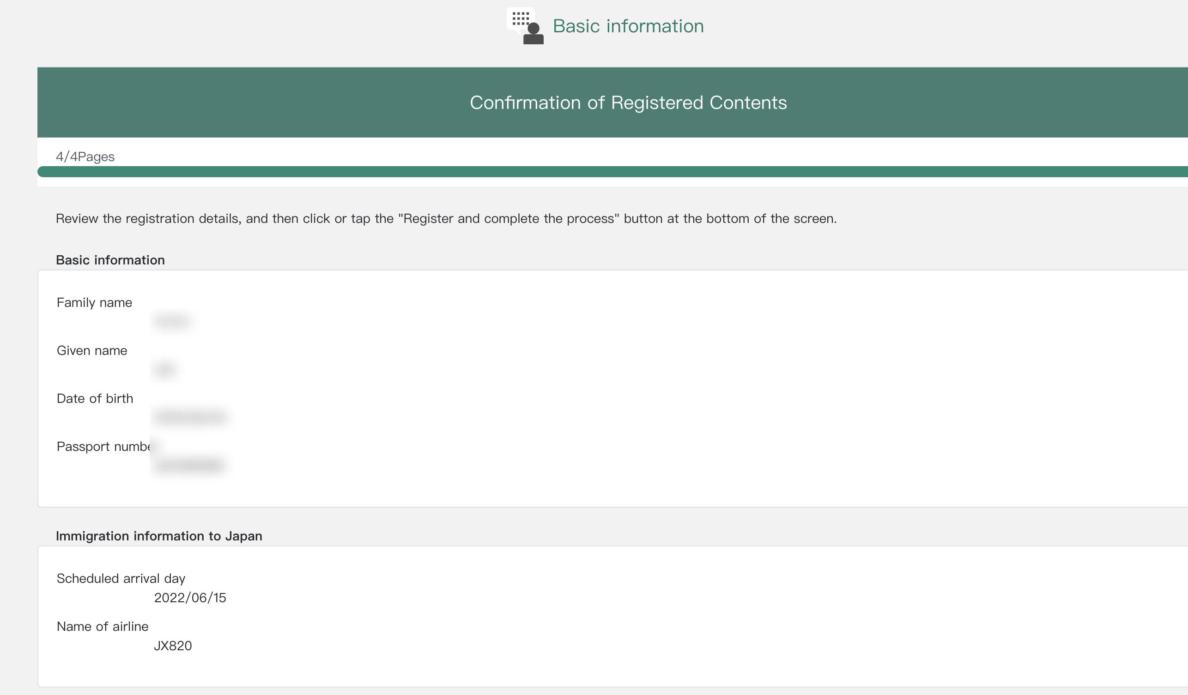The image size is (1188, 695).
Task: Click the green page progress bar
Action: tap(612, 171)
